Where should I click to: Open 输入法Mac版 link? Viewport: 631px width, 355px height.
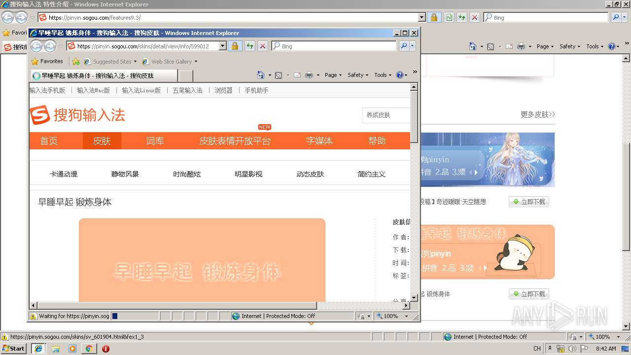(94, 90)
